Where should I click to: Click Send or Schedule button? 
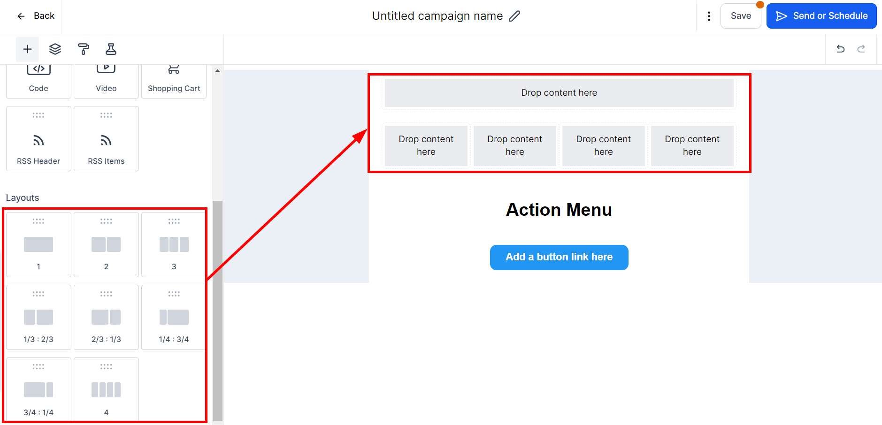(821, 16)
